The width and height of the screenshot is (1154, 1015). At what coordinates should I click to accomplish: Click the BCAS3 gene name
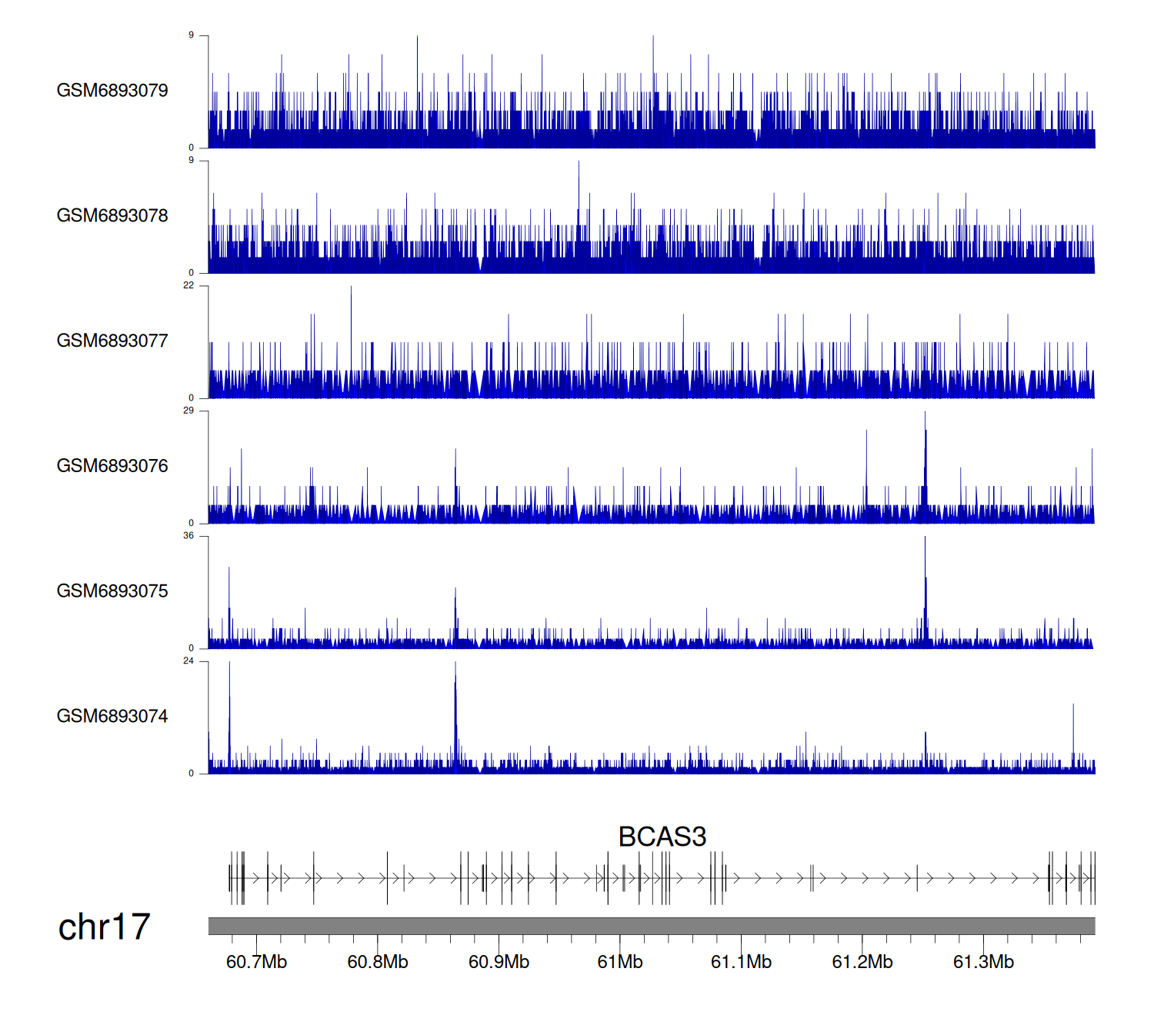(x=662, y=837)
